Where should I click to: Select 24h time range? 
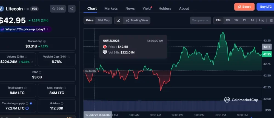pos(218,20)
